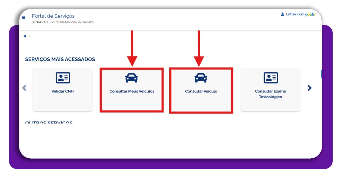Click the car icon above Consultar Veículo
Viewport: 342px width, 179px height.
tap(201, 78)
